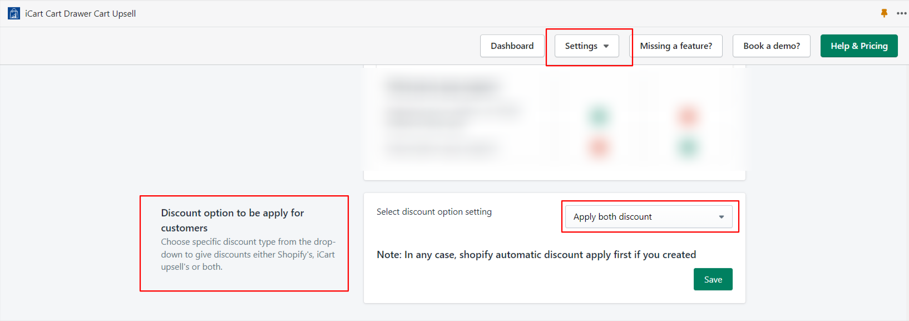Click the Select discount option setting label
Screen dimensions: 909x321
pyautogui.click(x=434, y=212)
